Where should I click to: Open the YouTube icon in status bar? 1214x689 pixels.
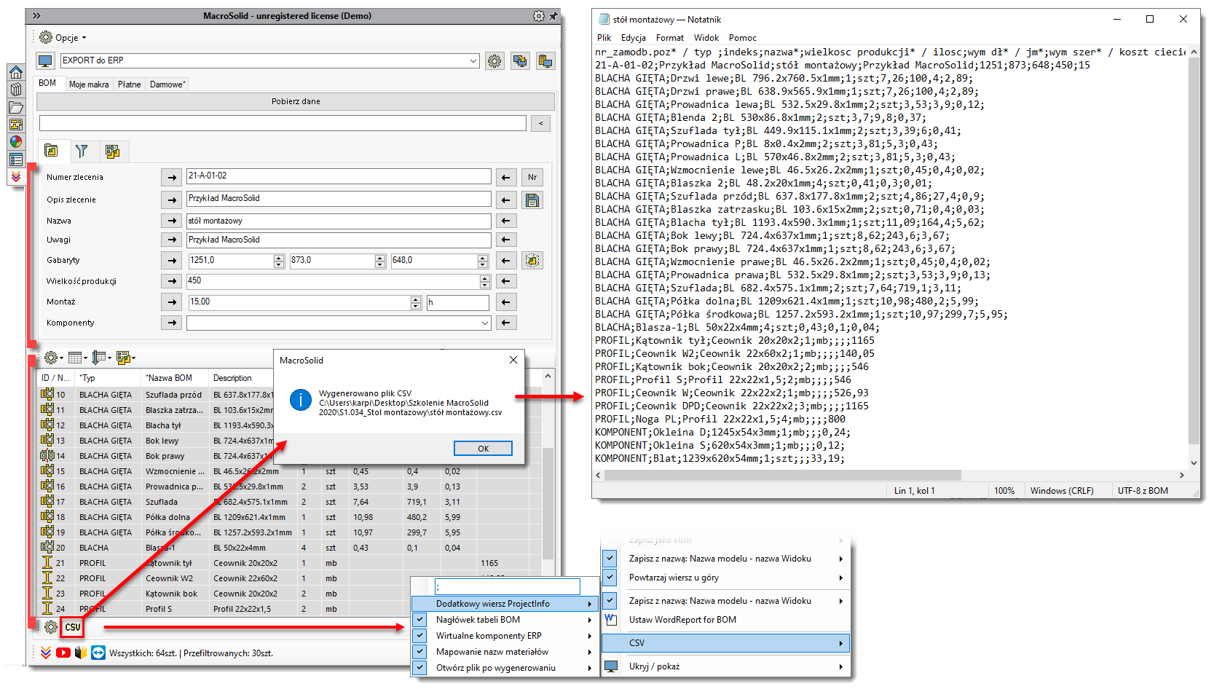coord(63,653)
